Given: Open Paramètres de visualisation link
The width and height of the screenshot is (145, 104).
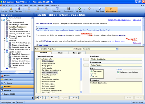Looking at the screenshot, I should (119, 20).
